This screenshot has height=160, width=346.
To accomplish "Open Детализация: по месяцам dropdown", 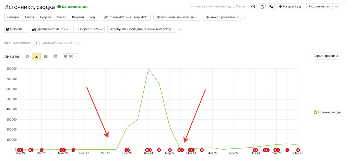I will (x=177, y=17).
